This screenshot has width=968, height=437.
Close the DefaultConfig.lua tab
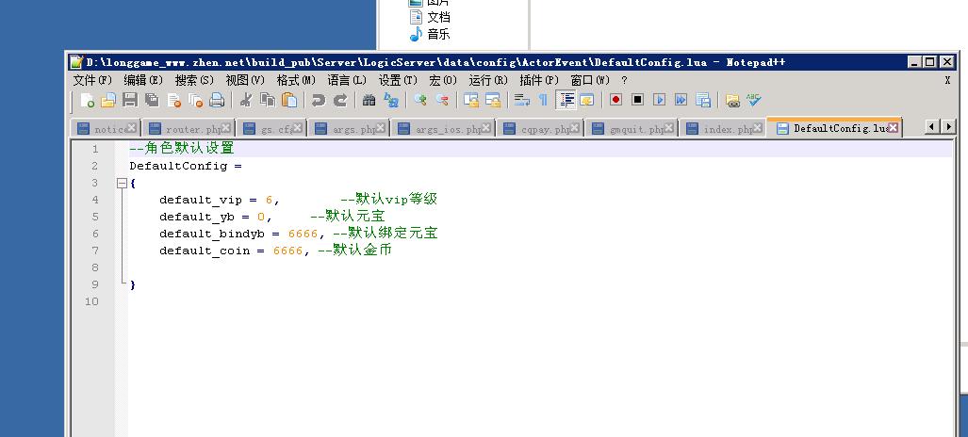point(892,128)
